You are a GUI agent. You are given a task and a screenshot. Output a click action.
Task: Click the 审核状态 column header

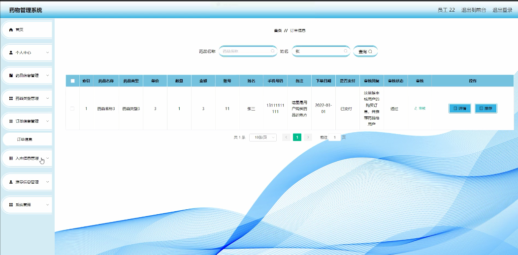pos(395,81)
